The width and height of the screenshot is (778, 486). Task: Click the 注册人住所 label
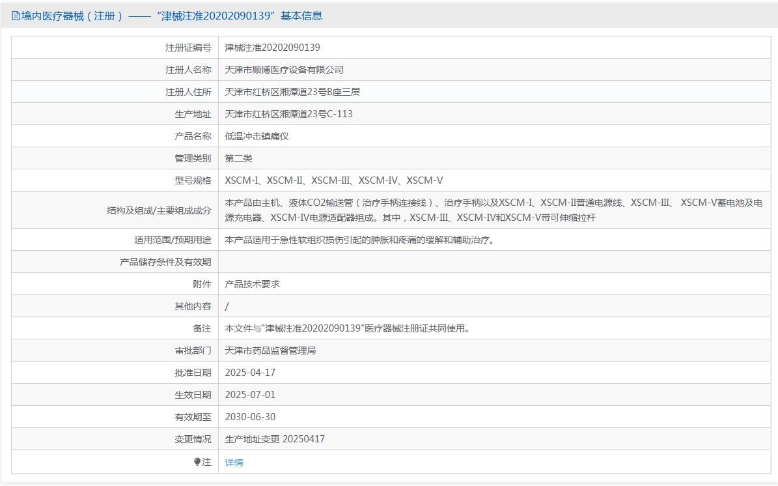188,92
